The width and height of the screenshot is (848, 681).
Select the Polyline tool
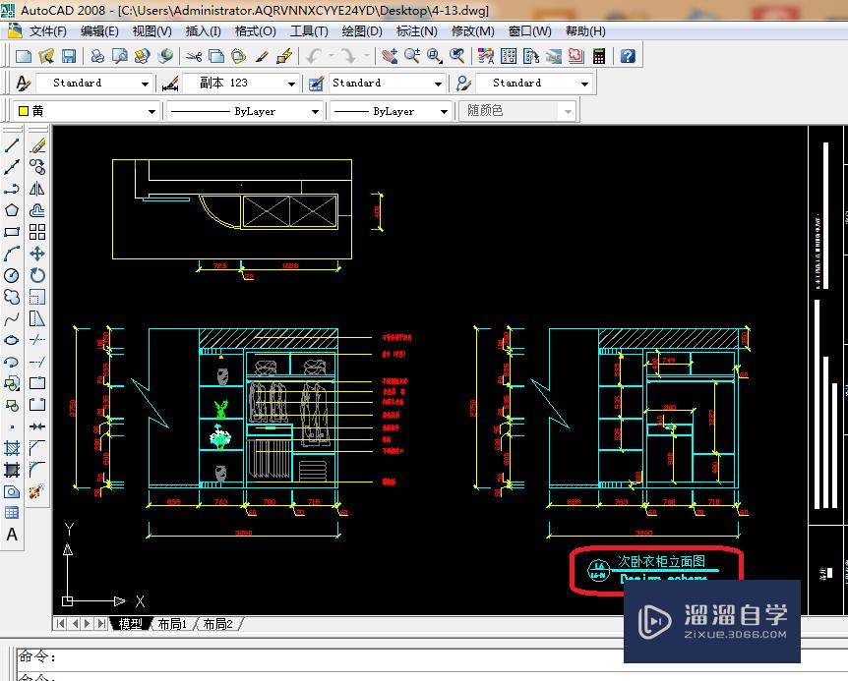tap(12, 189)
